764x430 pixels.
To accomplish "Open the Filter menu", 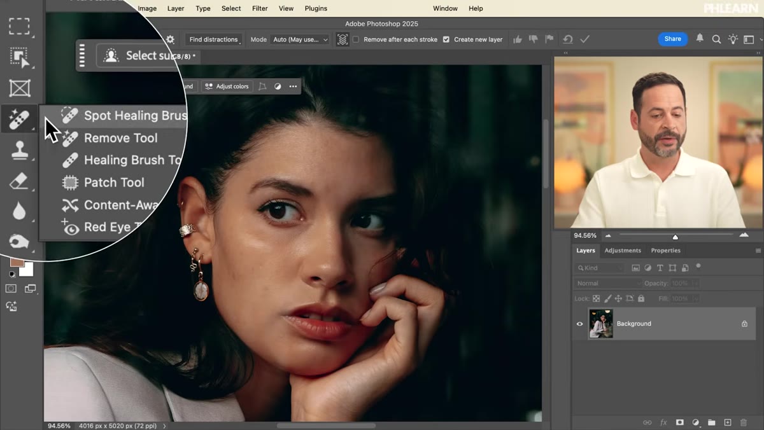I will (260, 8).
